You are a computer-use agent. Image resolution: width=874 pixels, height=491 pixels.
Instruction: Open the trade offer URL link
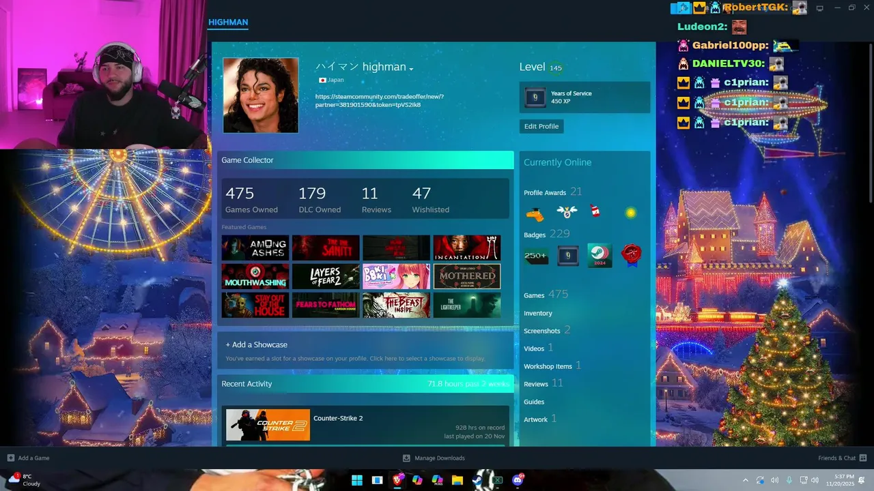[x=380, y=101]
